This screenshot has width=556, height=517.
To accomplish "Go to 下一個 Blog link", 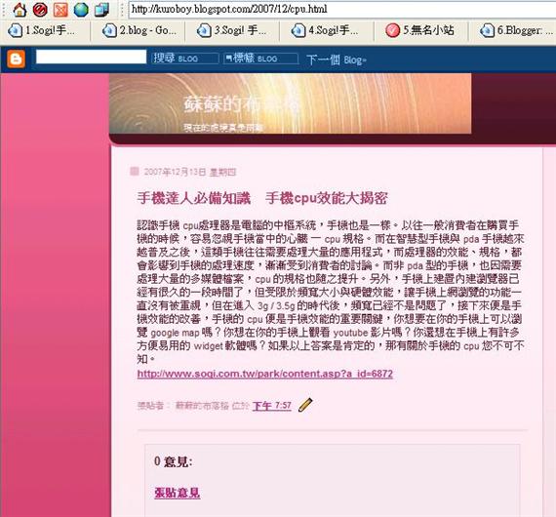I will click(337, 60).
